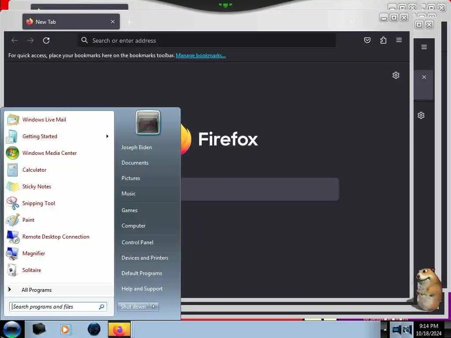This screenshot has height=338, width=451.
Task: Click the Shut down button
Action: pos(133,307)
